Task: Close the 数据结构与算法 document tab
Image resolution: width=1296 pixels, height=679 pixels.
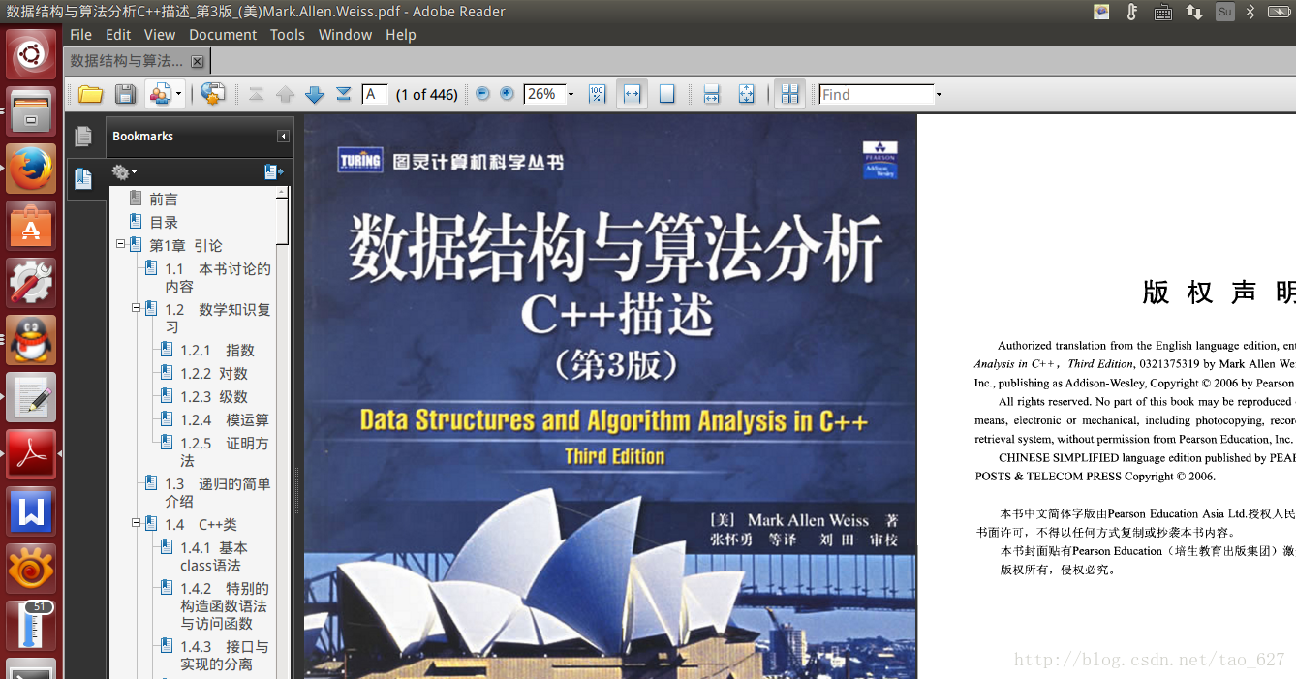Action: click(198, 61)
